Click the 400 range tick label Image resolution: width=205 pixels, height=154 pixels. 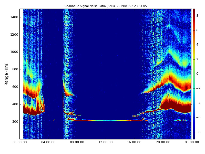coord(15,104)
